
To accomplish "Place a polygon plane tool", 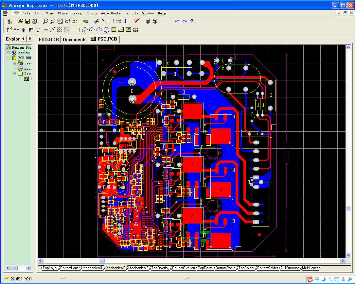I will (x=121, y=29).
